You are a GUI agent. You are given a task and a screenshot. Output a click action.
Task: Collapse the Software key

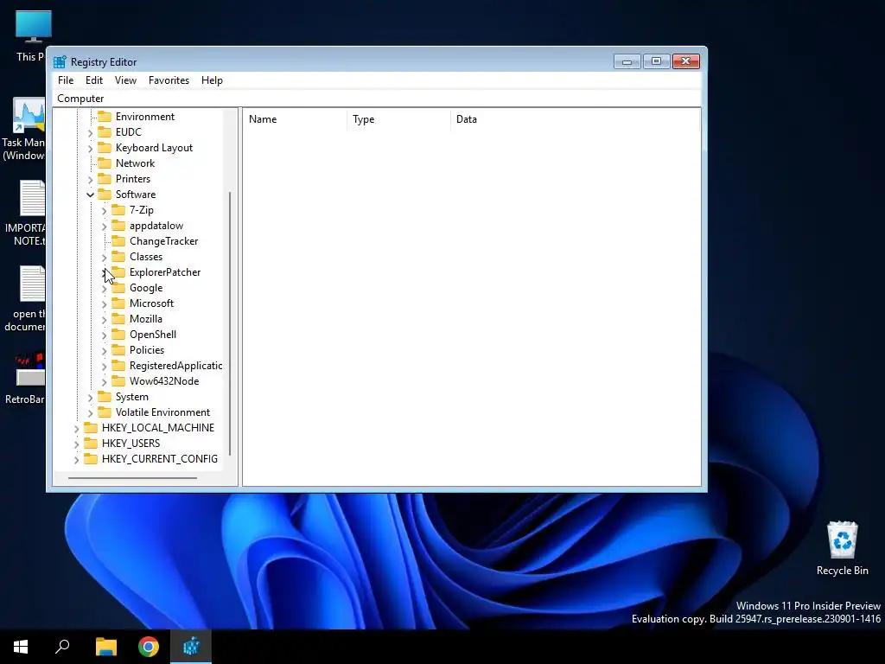[90, 195]
